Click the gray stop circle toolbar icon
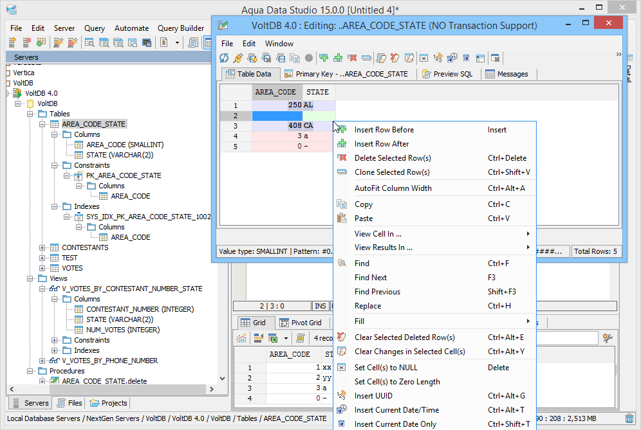 click(309, 58)
